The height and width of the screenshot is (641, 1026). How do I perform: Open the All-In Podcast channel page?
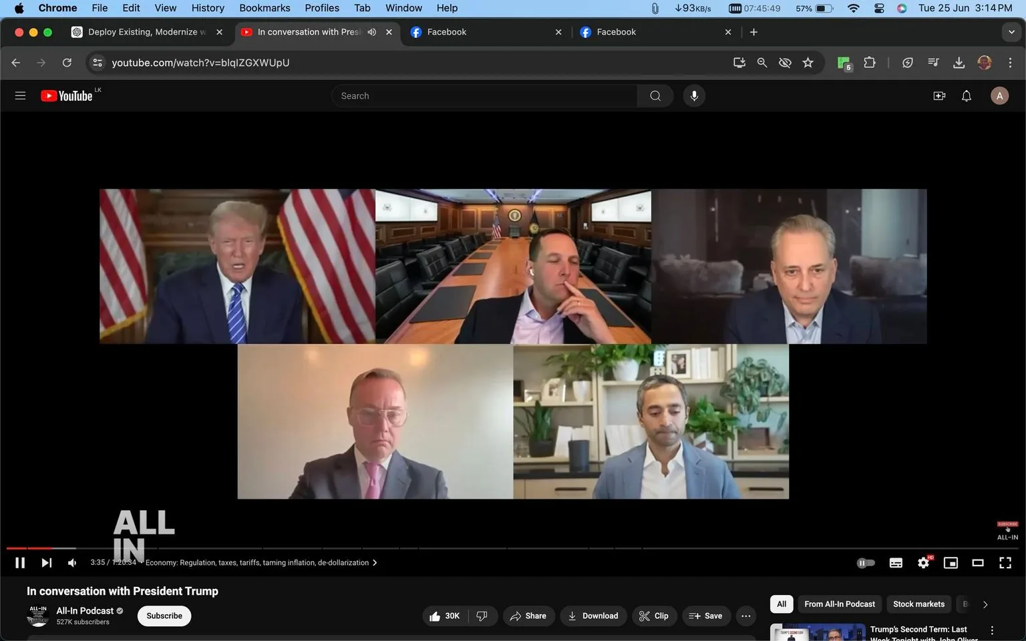click(x=85, y=610)
